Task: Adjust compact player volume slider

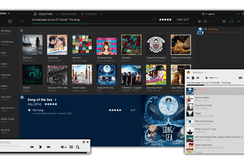Action: point(214,78)
